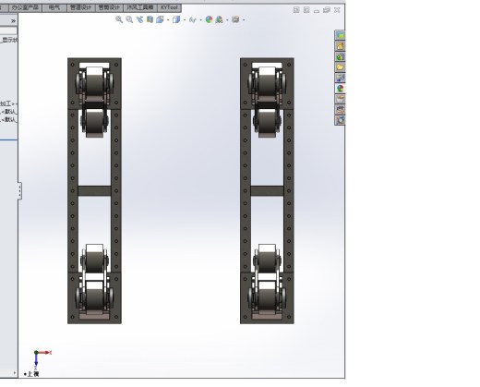This screenshot has width=480, height=387.
Task: Click the View Settings monitor icon
Action: coord(235,19)
